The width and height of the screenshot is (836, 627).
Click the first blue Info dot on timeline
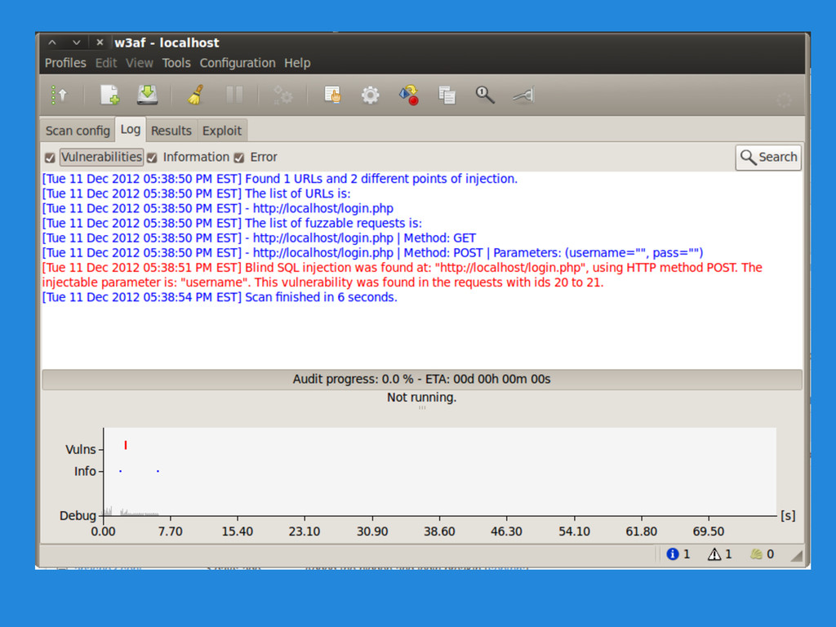121,471
